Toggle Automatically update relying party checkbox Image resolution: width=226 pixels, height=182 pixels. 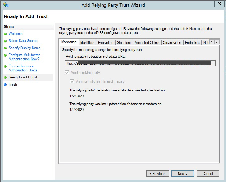tap(72, 82)
